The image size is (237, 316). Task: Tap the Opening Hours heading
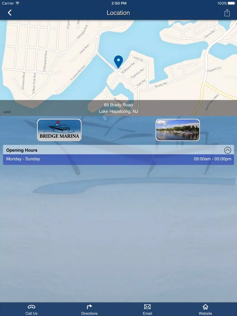point(22,150)
